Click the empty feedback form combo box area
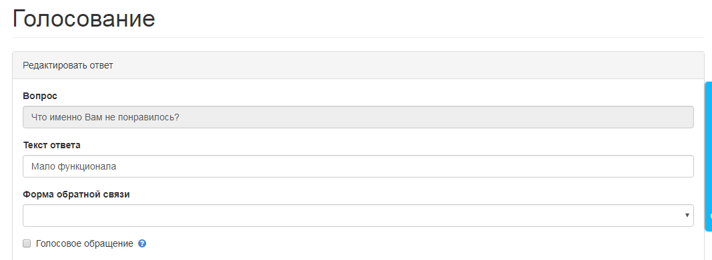This screenshot has width=712, height=260. pos(358,215)
